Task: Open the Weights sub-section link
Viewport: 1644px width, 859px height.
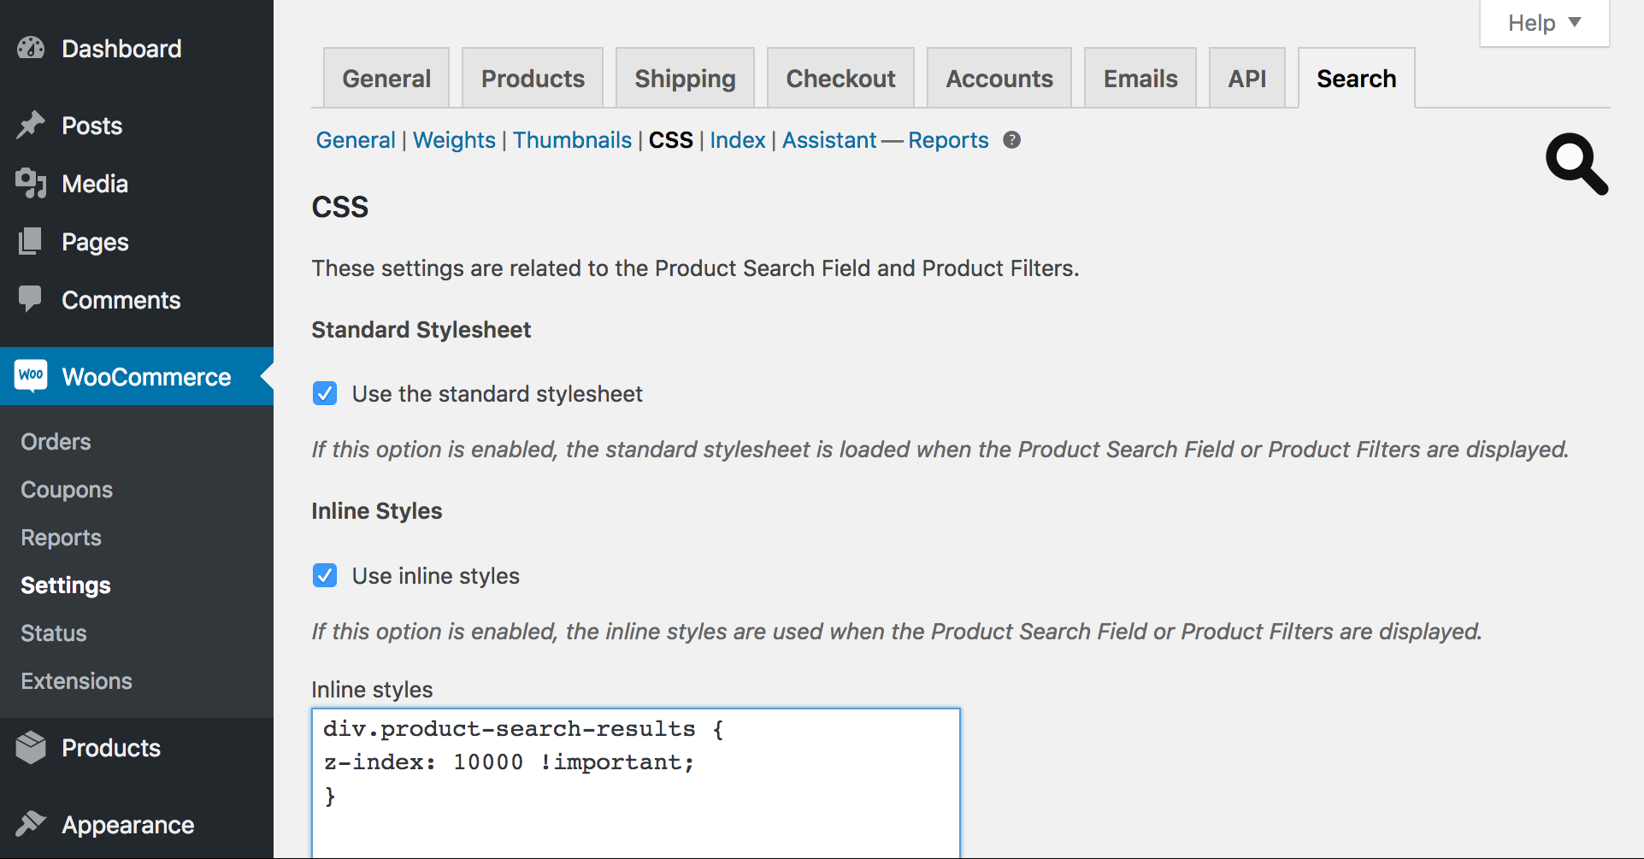Action: (x=454, y=140)
